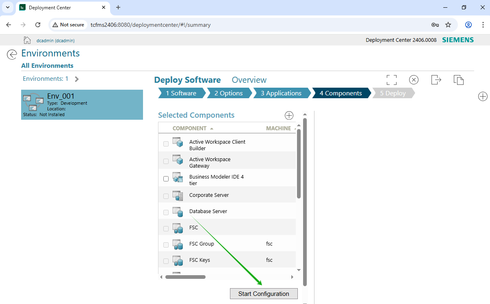The width and height of the screenshot is (490, 304).
Task: Open the saved passwords key icon
Action: point(435,25)
